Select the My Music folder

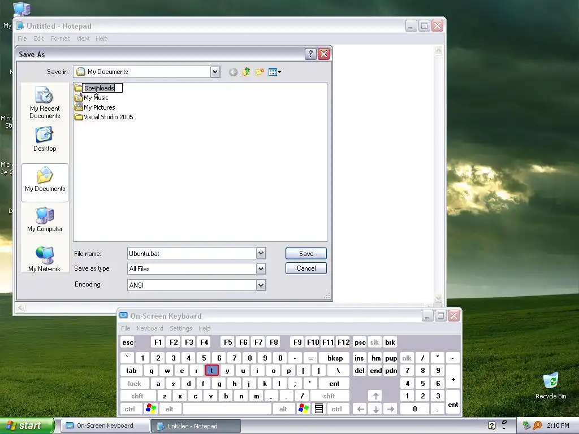pyautogui.click(x=91, y=98)
